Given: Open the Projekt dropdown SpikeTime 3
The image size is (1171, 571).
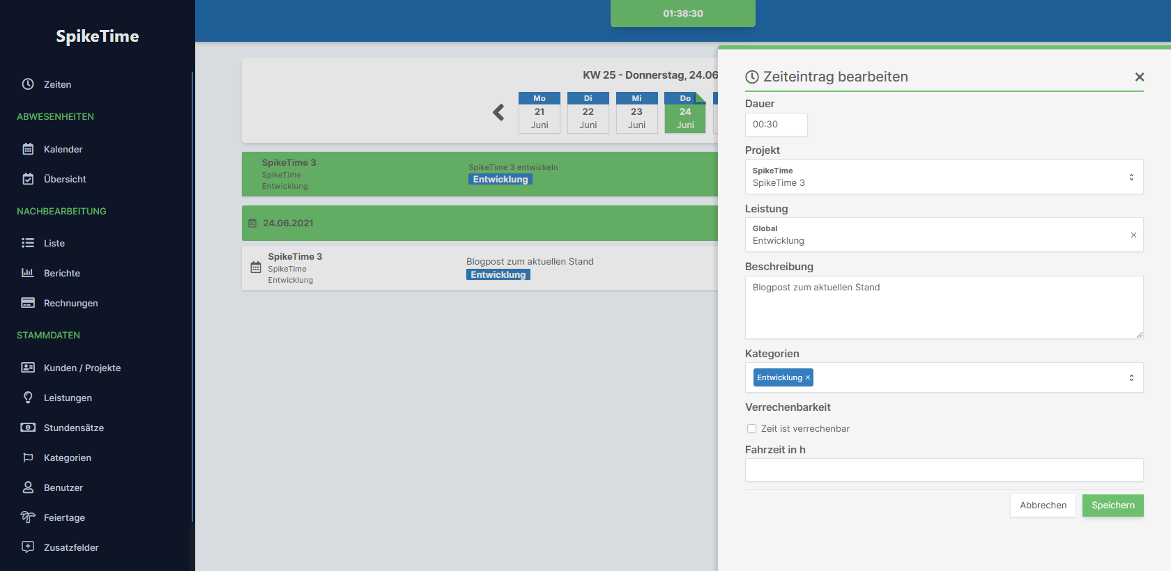Looking at the screenshot, I should point(944,177).
